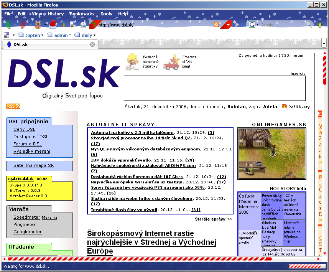Open the Pingmeter link
This screenshot has width=329, height=272.
25,224
